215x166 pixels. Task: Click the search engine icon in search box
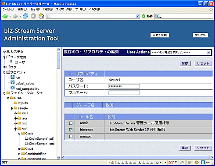[159, 16]
